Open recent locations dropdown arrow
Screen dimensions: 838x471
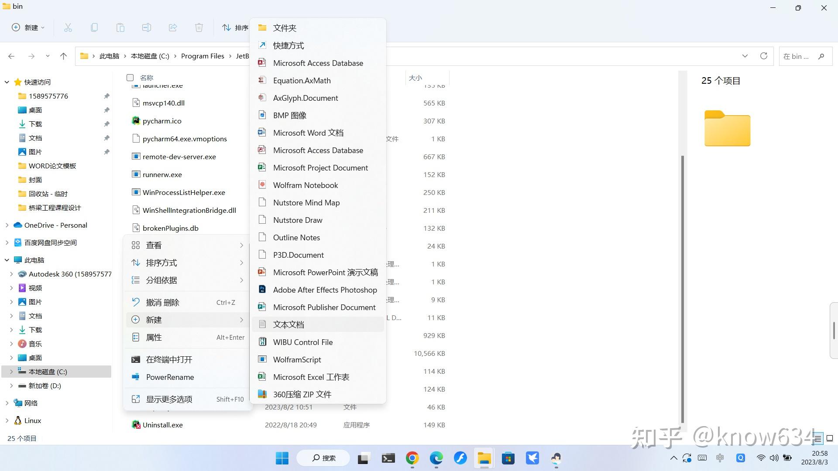tap(48, 56)
